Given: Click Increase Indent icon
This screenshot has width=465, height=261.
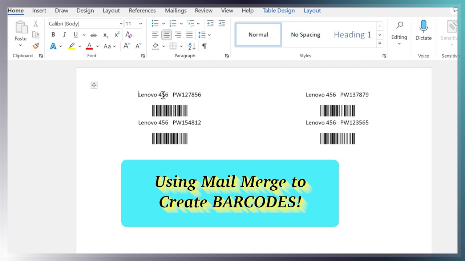Looking at the screenshot, I should (222, 24).
